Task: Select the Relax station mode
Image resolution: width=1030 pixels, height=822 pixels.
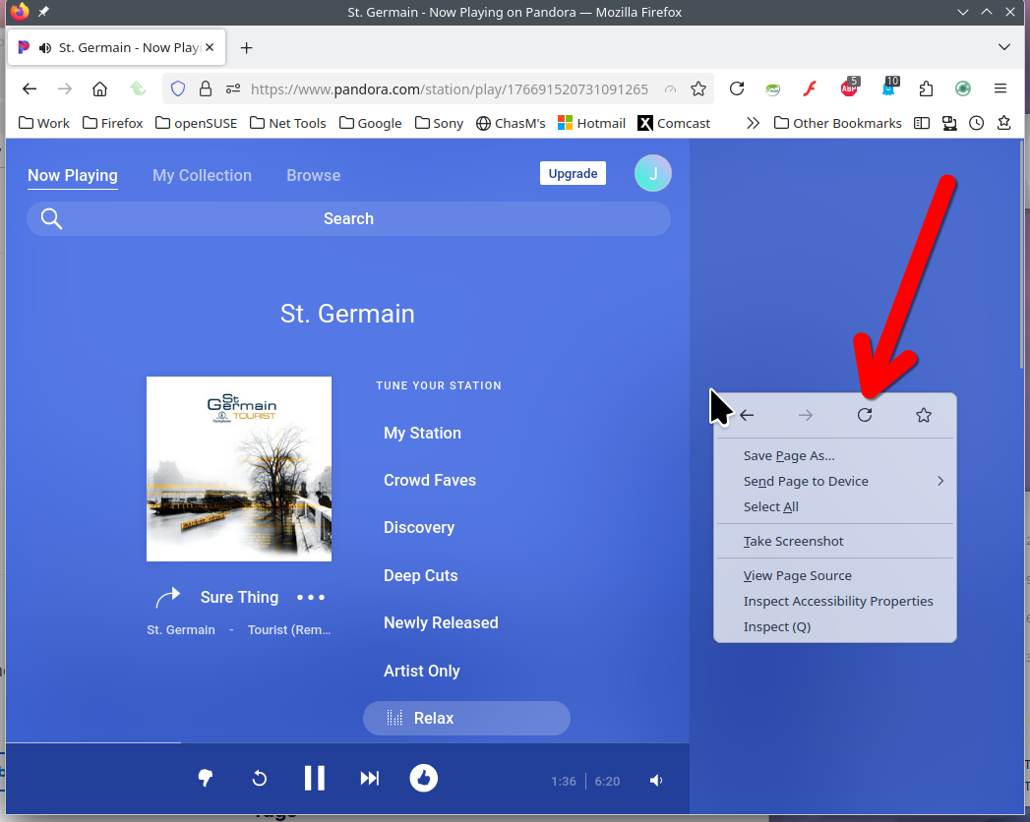Action: click(x=466, y=718)
